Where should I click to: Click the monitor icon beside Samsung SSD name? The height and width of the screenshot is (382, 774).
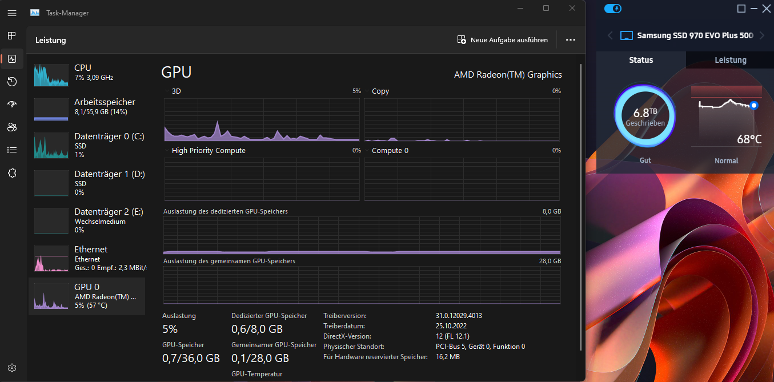point(627,35)
